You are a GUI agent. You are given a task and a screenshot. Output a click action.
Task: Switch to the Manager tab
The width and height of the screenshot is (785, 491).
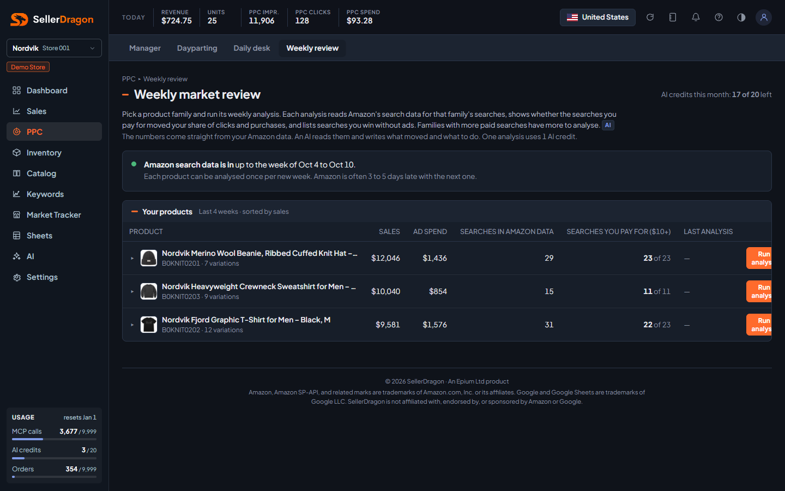coord(145,48)
